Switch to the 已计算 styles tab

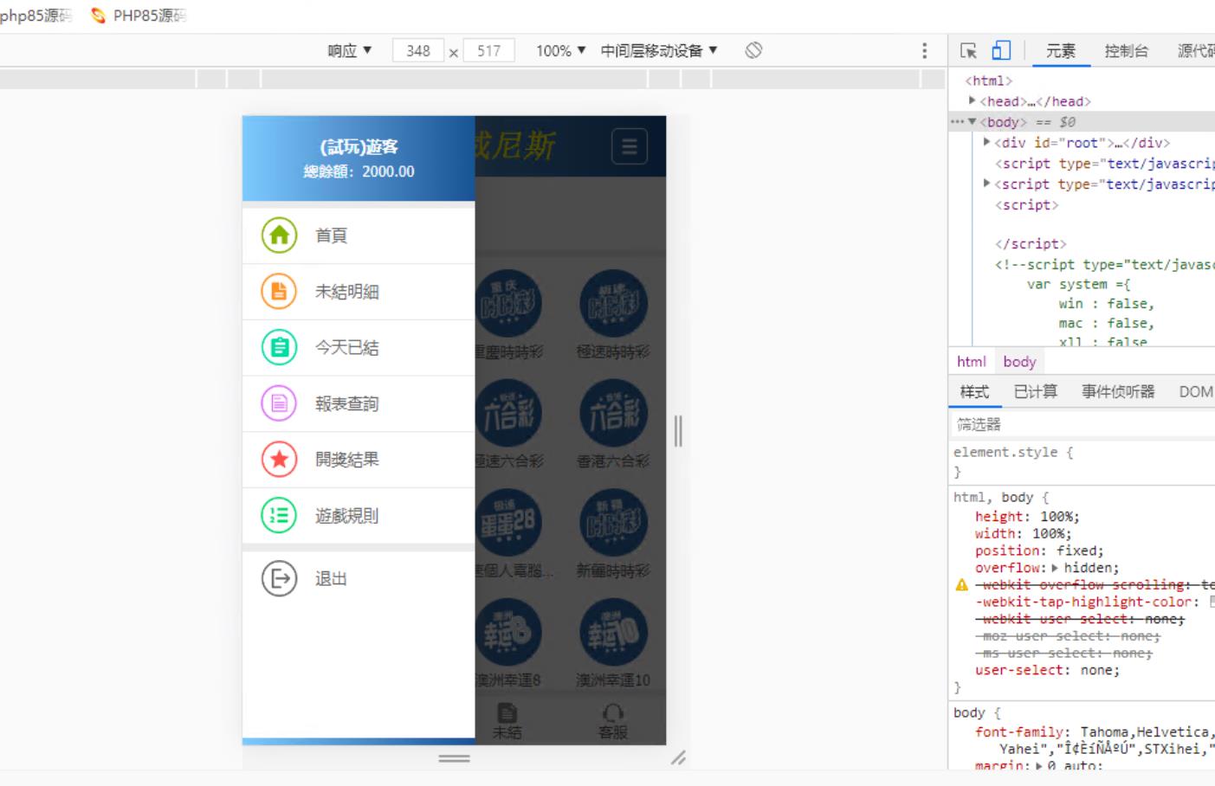tap(1035, 392)
